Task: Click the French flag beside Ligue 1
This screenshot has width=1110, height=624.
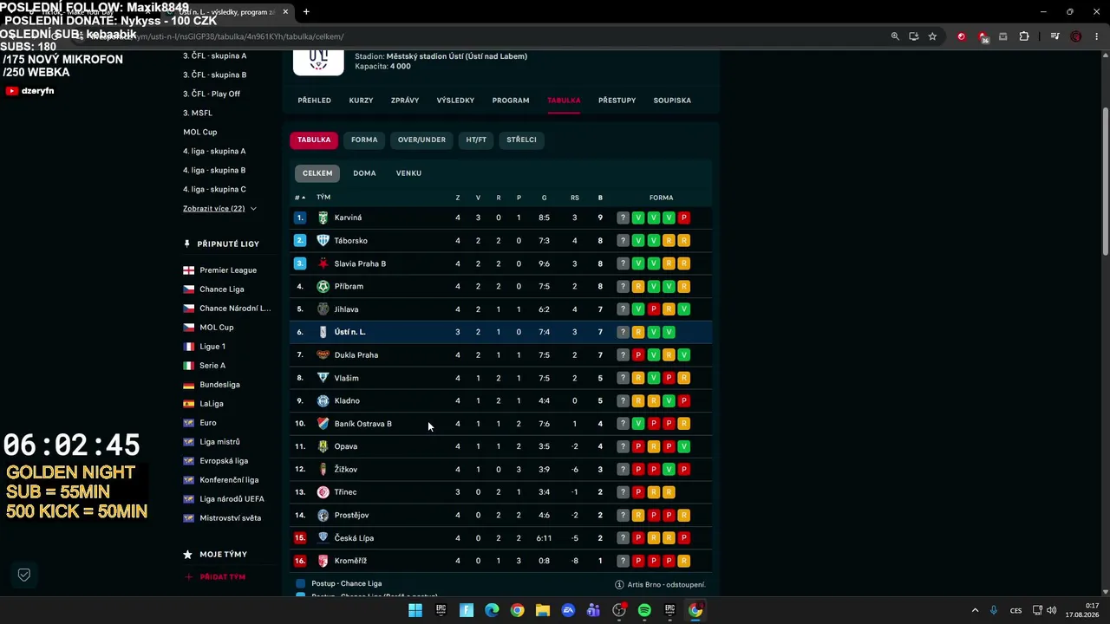Action: click(188, 347)
